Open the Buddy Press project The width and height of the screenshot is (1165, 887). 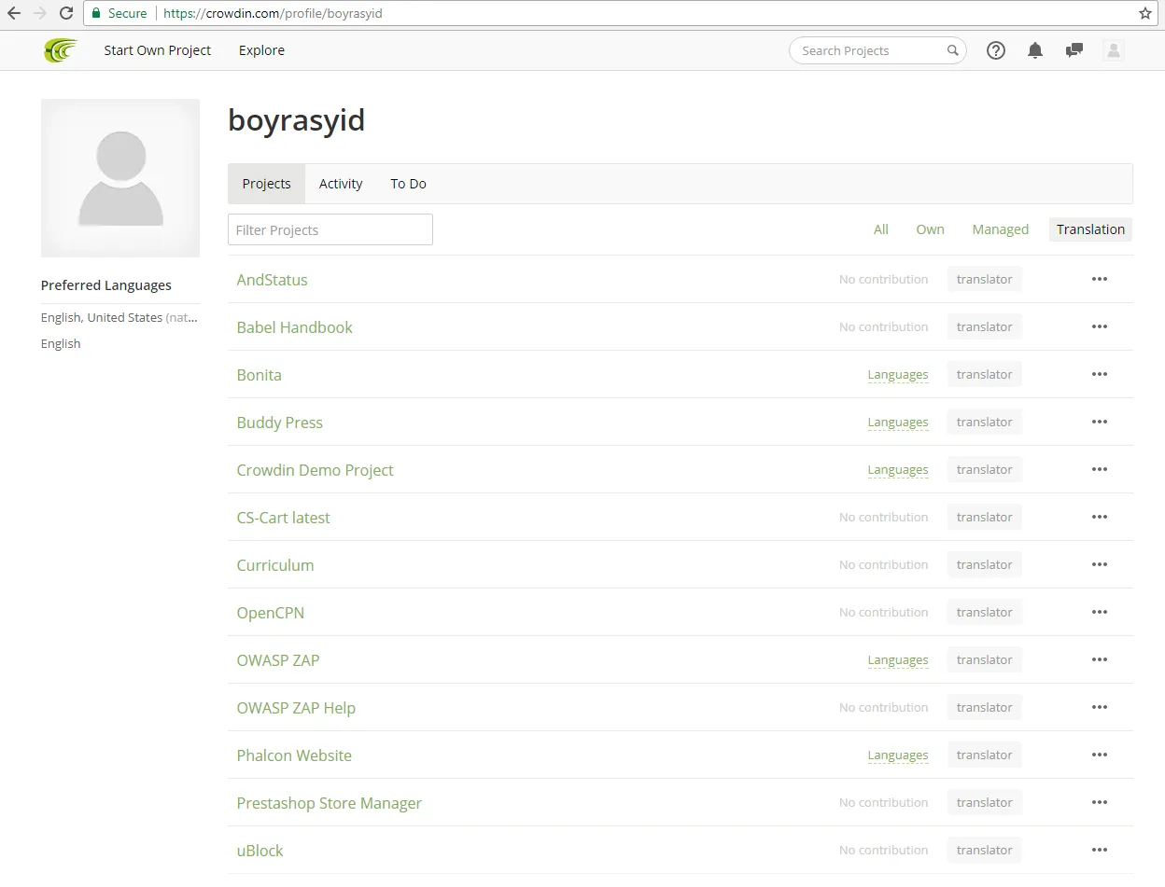(x=279, y=423)
